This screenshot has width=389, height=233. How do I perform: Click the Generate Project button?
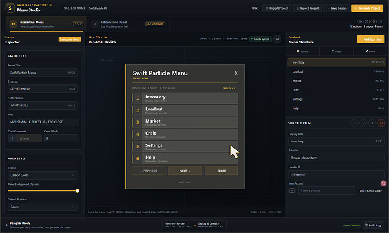click(x=367, y=8)
